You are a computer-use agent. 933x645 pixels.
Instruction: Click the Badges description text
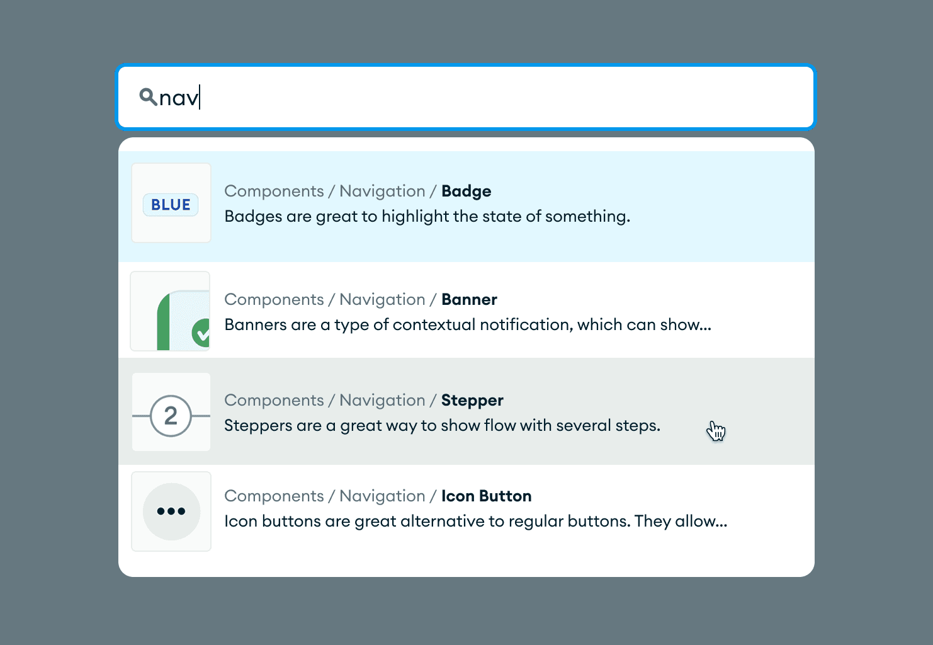point(427,216)
